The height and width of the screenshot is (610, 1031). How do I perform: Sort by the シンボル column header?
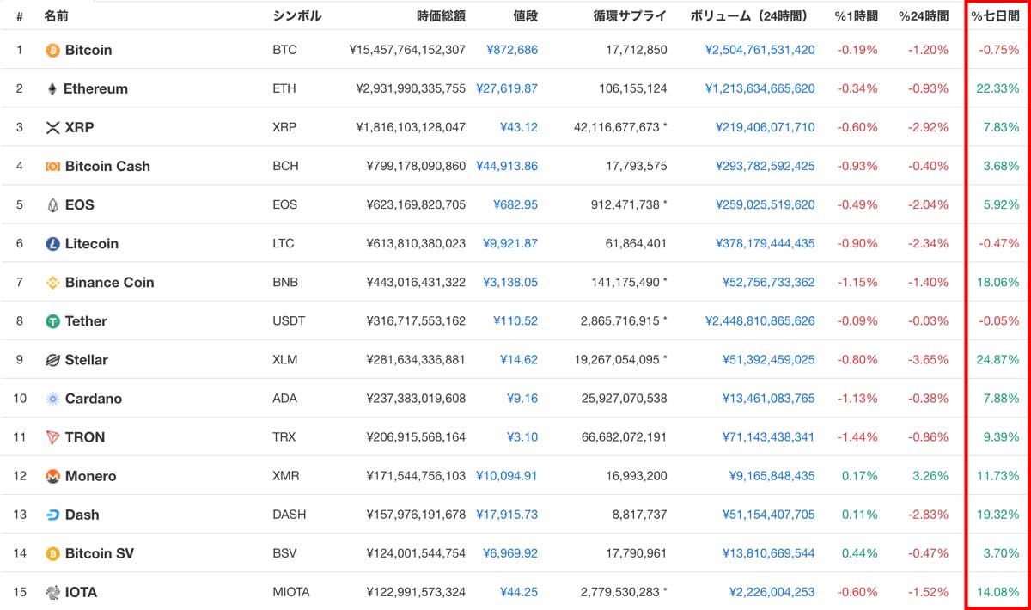click(297, 15)
